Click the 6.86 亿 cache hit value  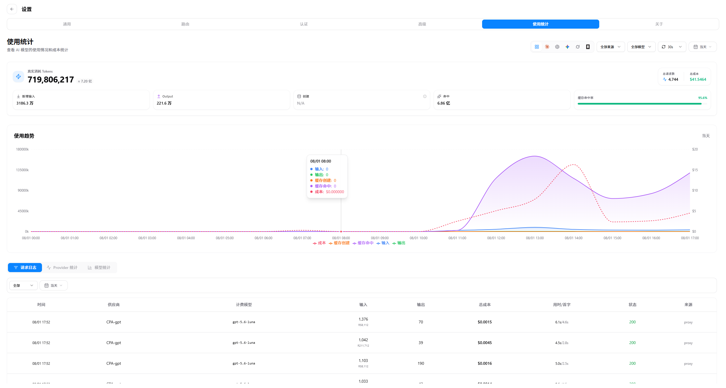(444, 103)
